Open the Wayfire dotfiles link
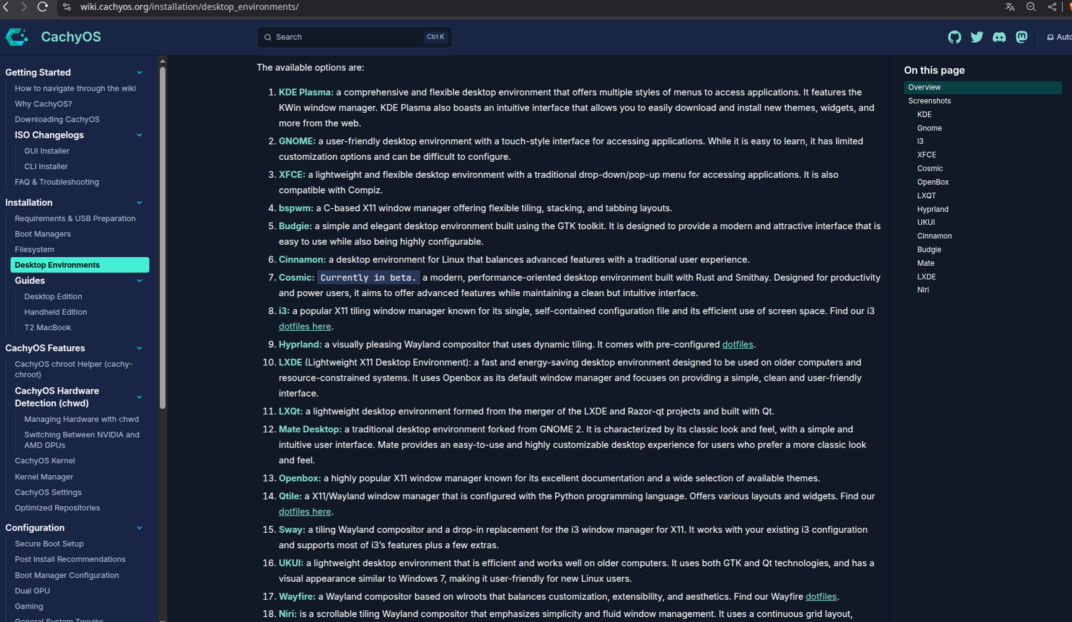 821,597
